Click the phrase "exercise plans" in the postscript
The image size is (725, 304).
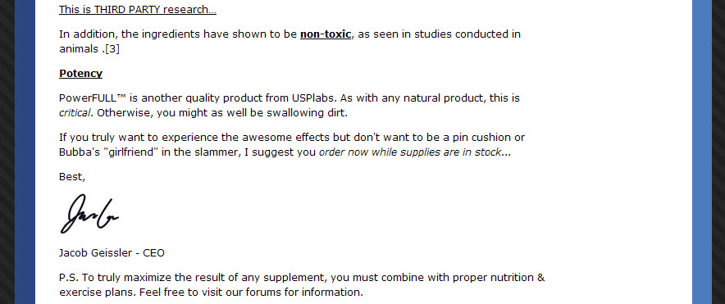coord(97,293)
